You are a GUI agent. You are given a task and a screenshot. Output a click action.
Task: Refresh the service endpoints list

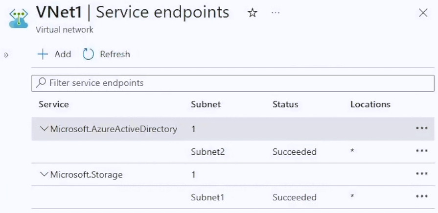(x=106, y=54)
